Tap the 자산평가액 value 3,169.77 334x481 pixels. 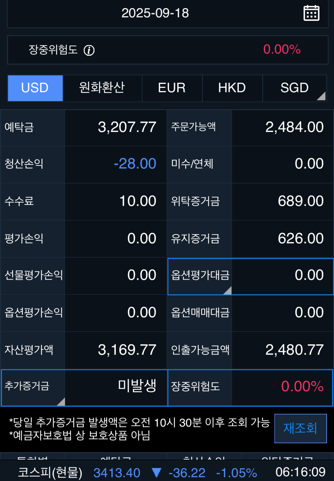(x=127, y=350)
